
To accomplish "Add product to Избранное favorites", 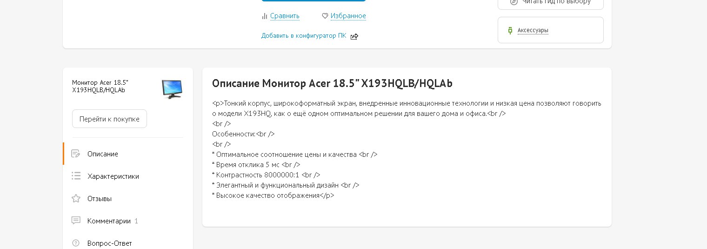I will [x=348, y=16].
